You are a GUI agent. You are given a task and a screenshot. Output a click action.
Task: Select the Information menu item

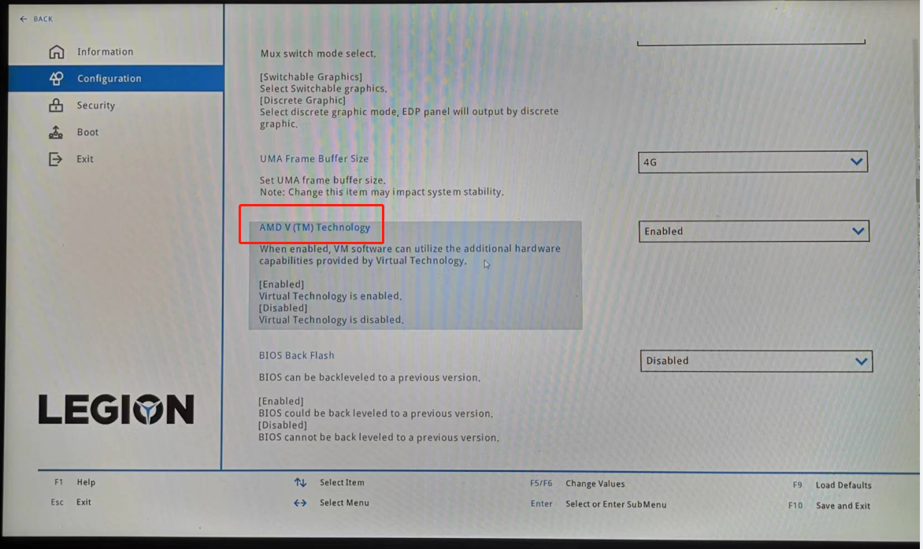[x=105, y=52]
